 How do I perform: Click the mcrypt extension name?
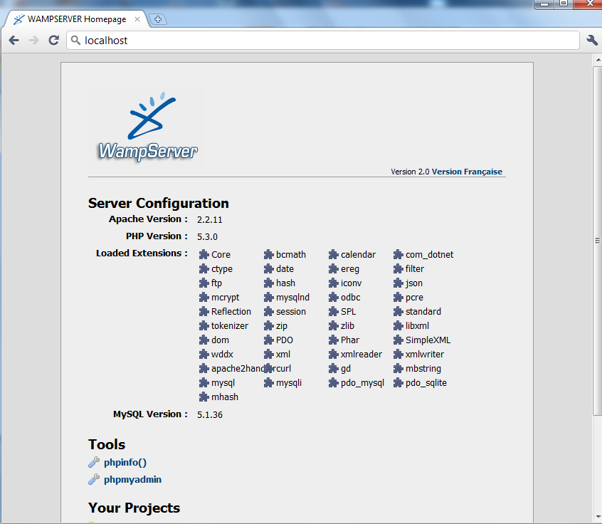point(226,298)
